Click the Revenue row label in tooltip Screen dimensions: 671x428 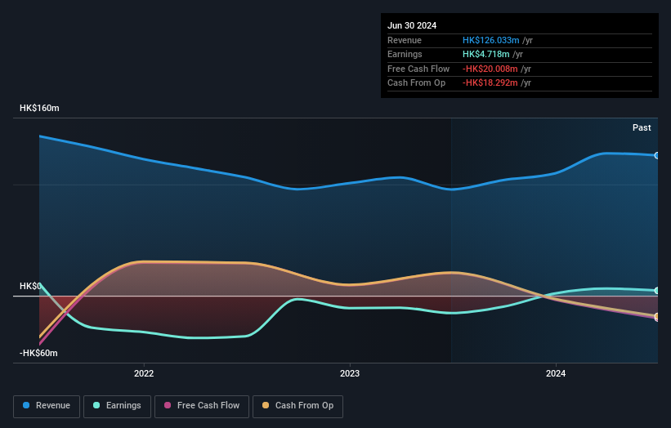pos(405,40)
